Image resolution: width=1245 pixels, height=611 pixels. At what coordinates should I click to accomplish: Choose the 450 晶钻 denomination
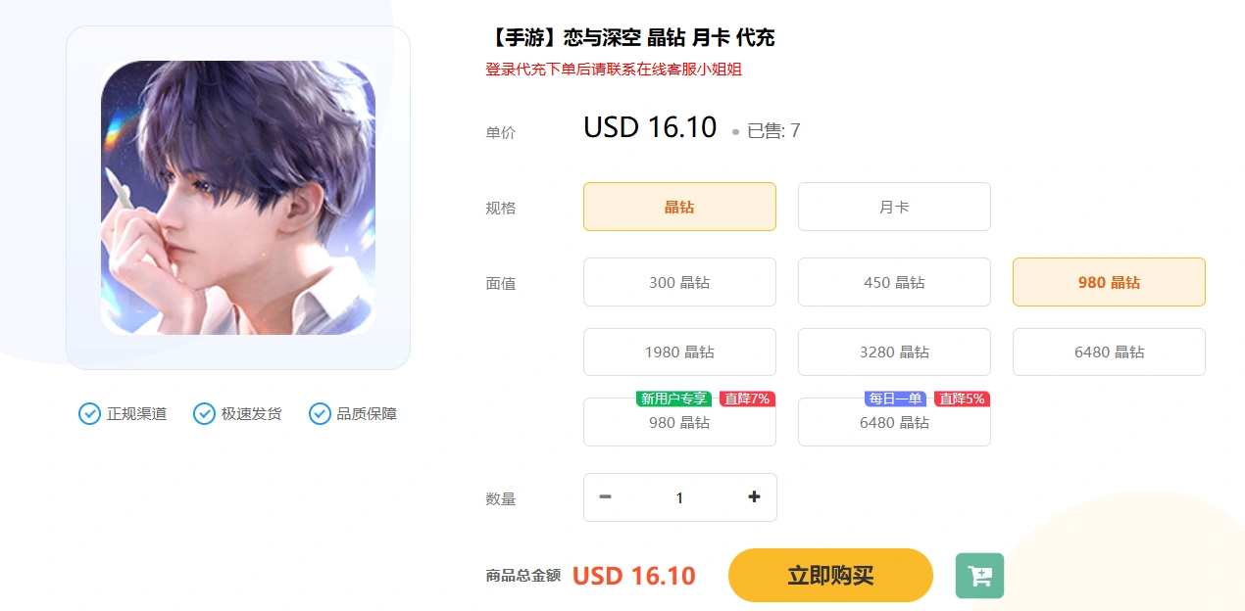894,282
